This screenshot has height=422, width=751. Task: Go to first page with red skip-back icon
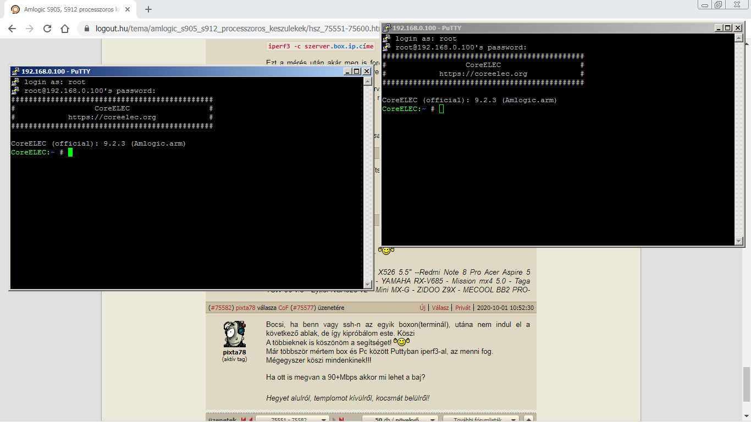[x=244, y=419]
